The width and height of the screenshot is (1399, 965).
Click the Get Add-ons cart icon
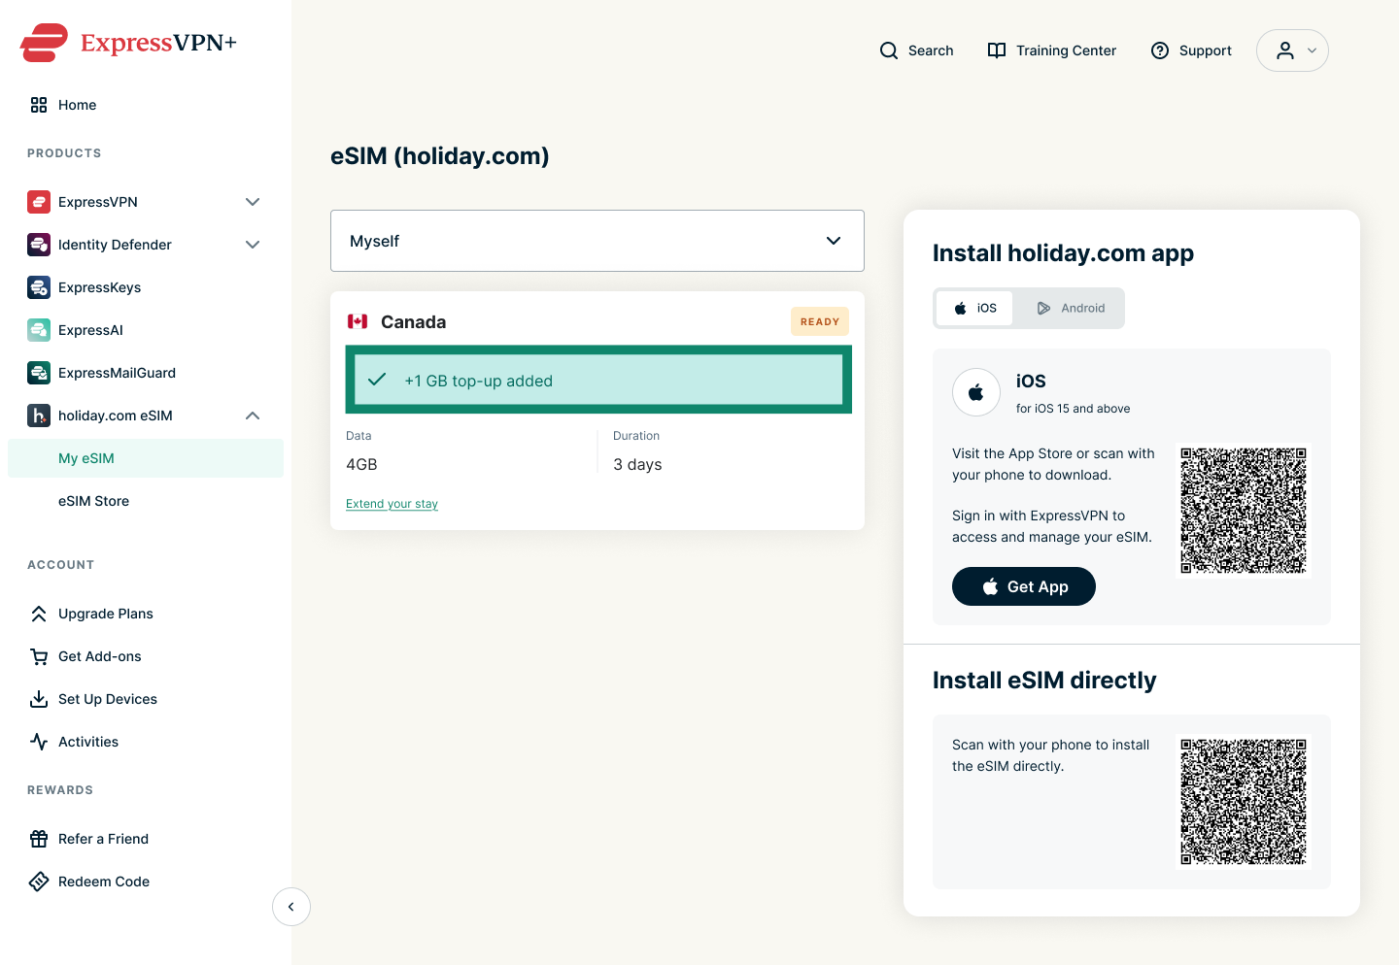pos(39,656)
